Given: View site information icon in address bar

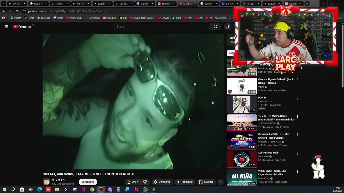Looking at the screenshot, I should pyautogui.click(x=24, y=11).
